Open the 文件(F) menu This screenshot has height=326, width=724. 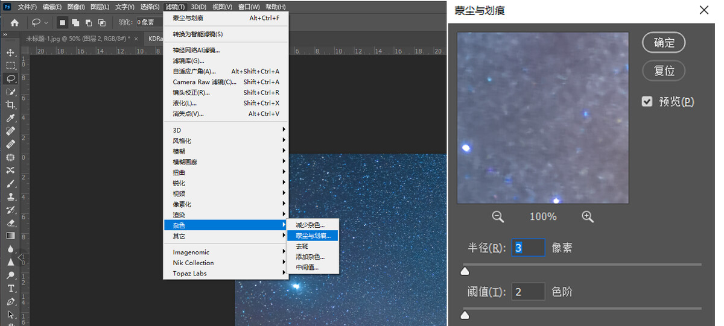tap(27, 7)
